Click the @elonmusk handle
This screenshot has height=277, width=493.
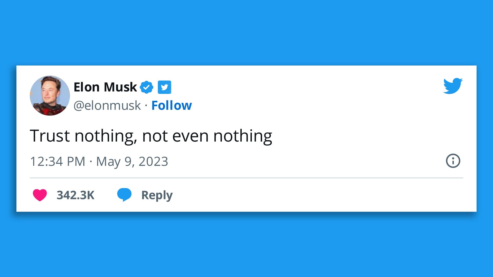click(107, 106)
